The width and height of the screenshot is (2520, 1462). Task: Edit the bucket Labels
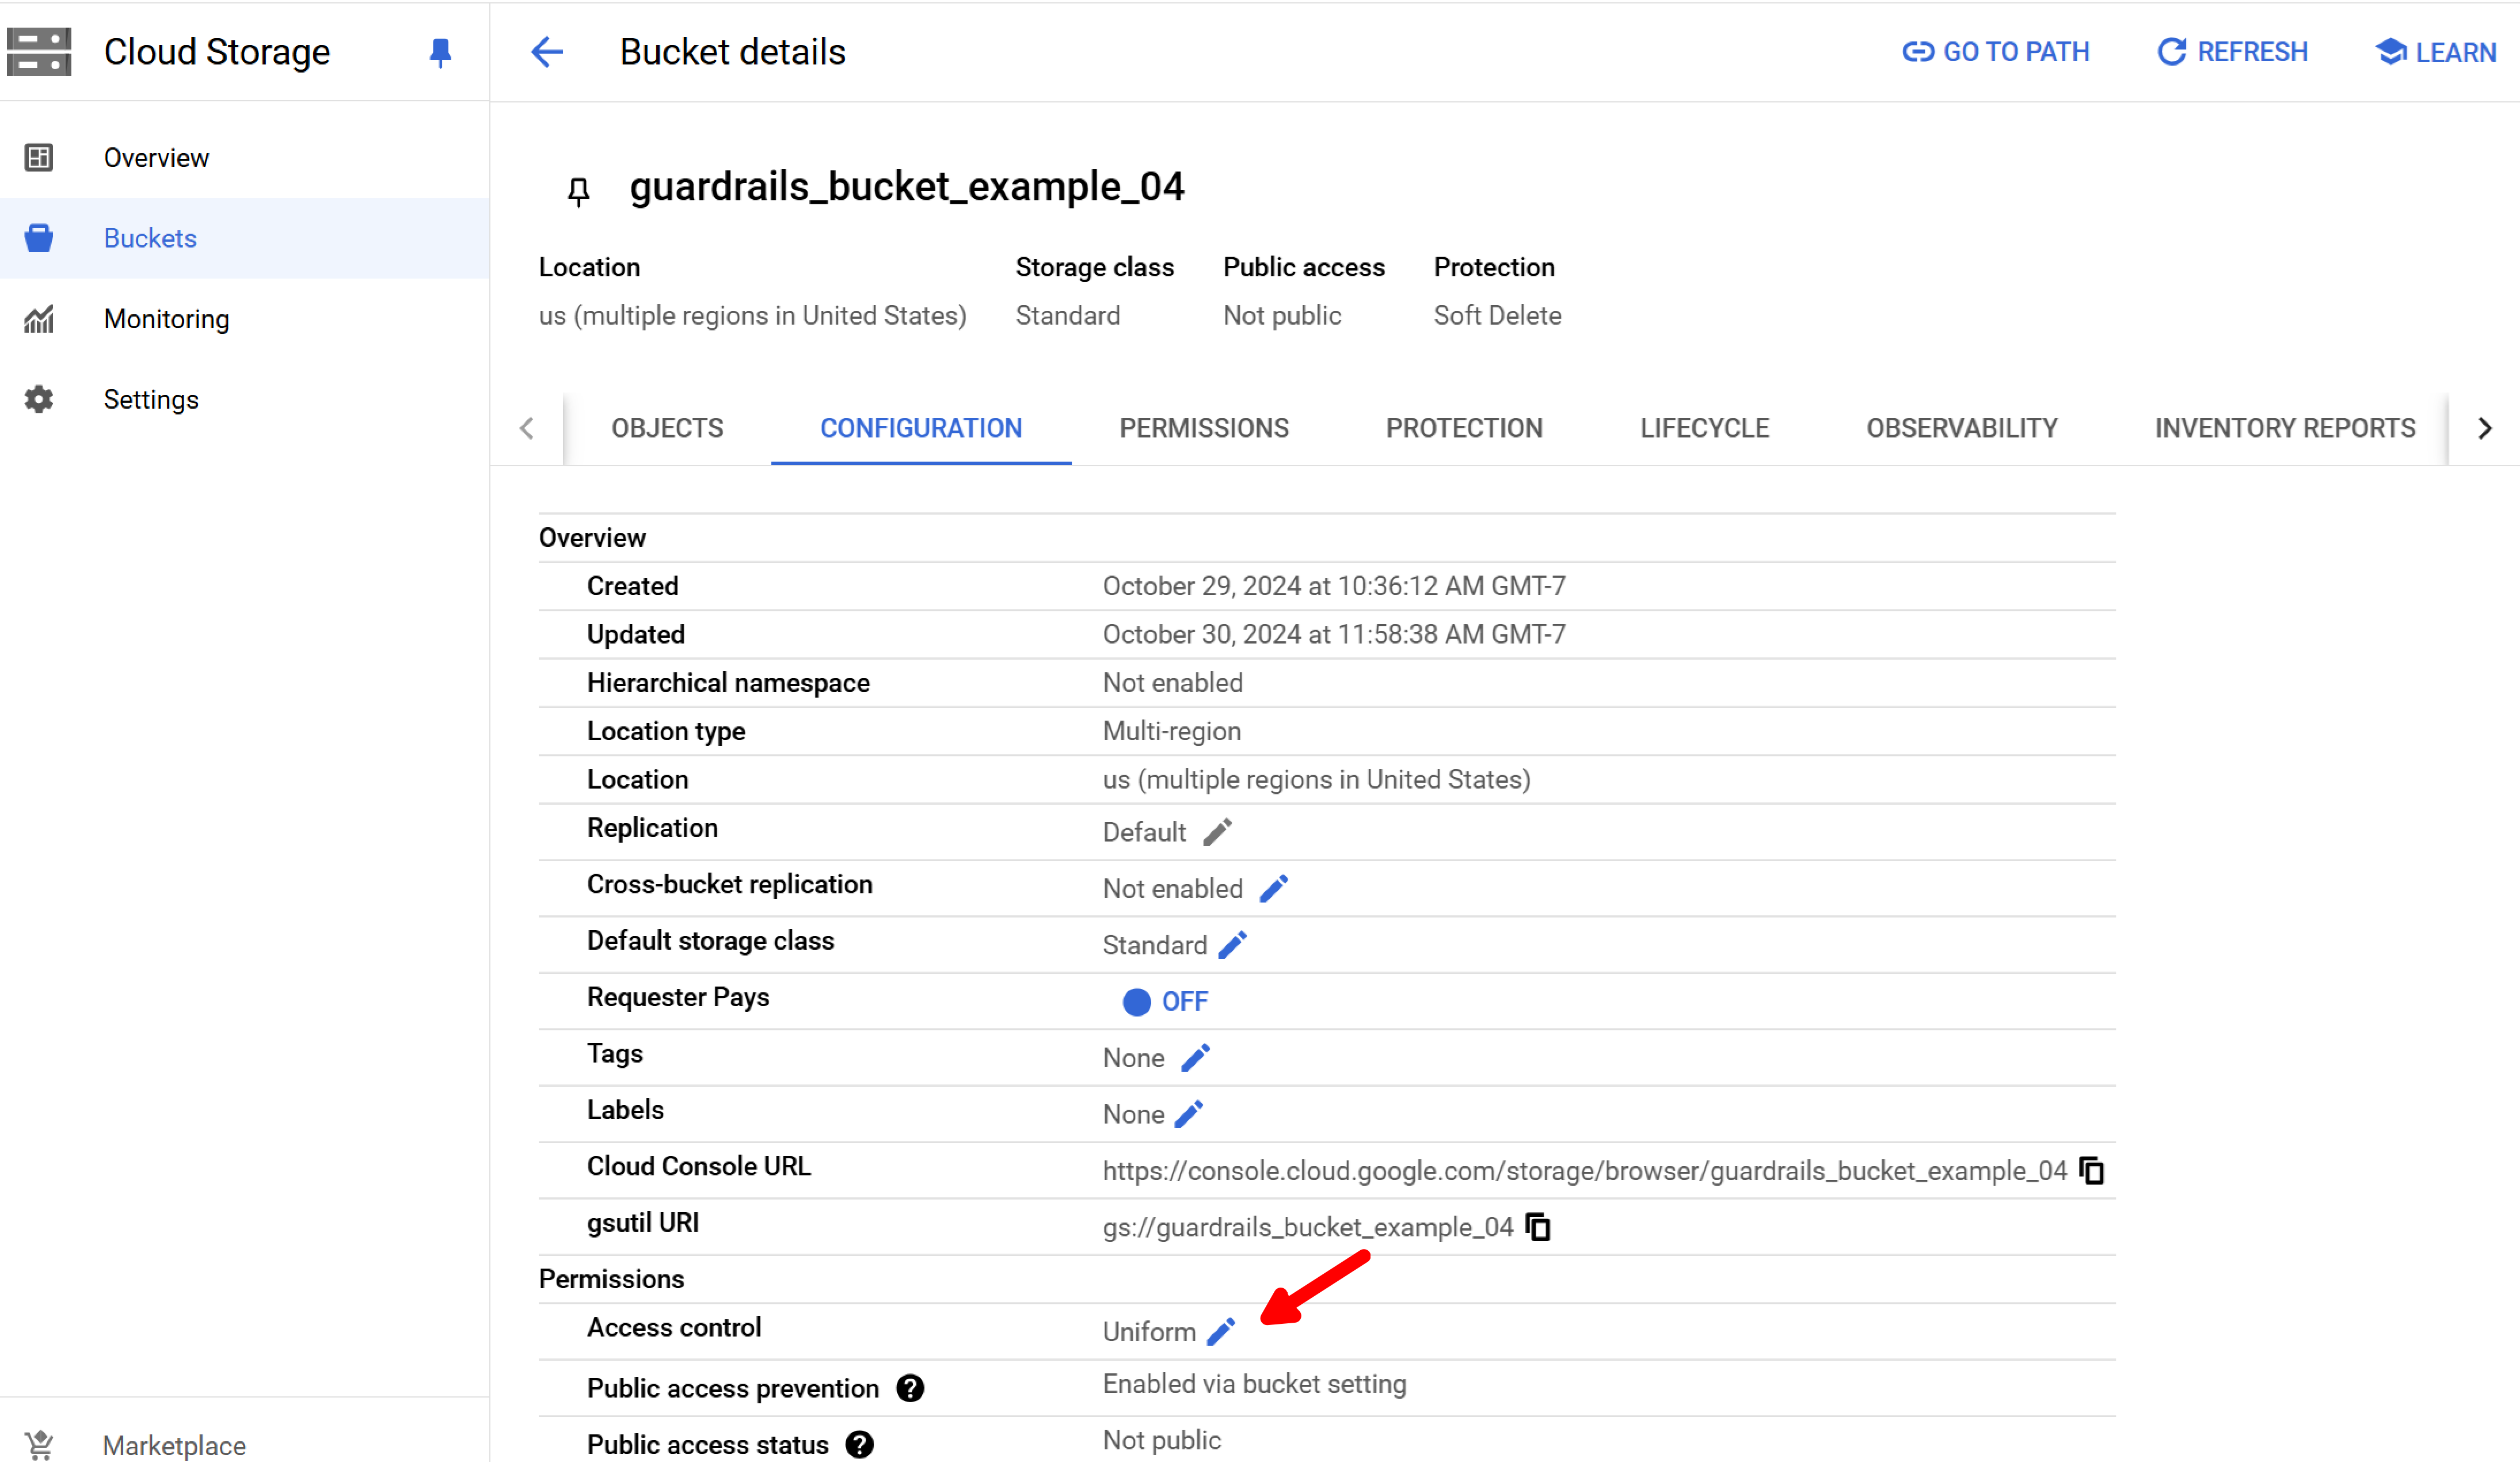(x=1192, y=1113)
